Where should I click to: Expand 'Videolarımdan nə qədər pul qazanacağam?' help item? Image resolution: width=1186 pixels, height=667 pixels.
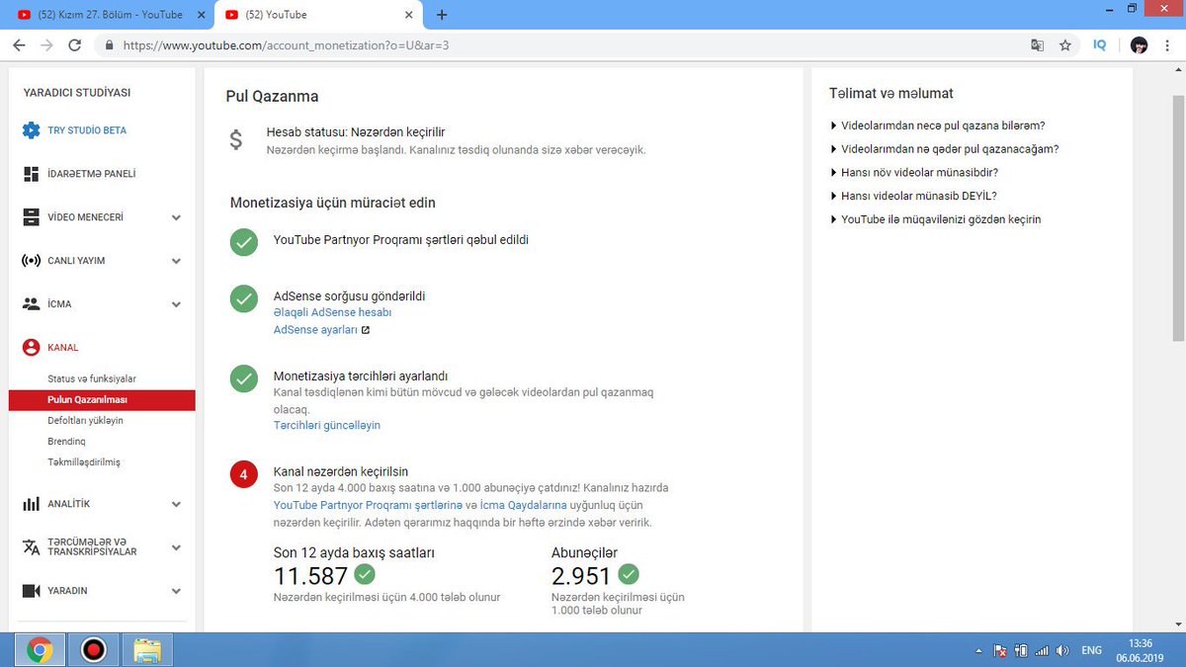[945, 149]
